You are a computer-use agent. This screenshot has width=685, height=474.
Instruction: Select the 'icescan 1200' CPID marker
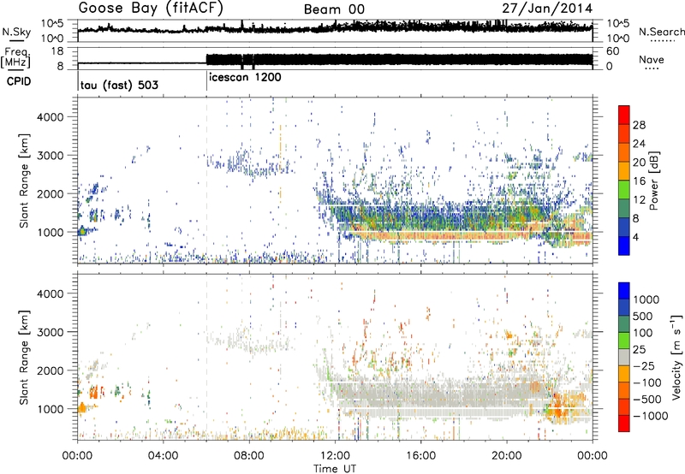click(x=245, y=77)
